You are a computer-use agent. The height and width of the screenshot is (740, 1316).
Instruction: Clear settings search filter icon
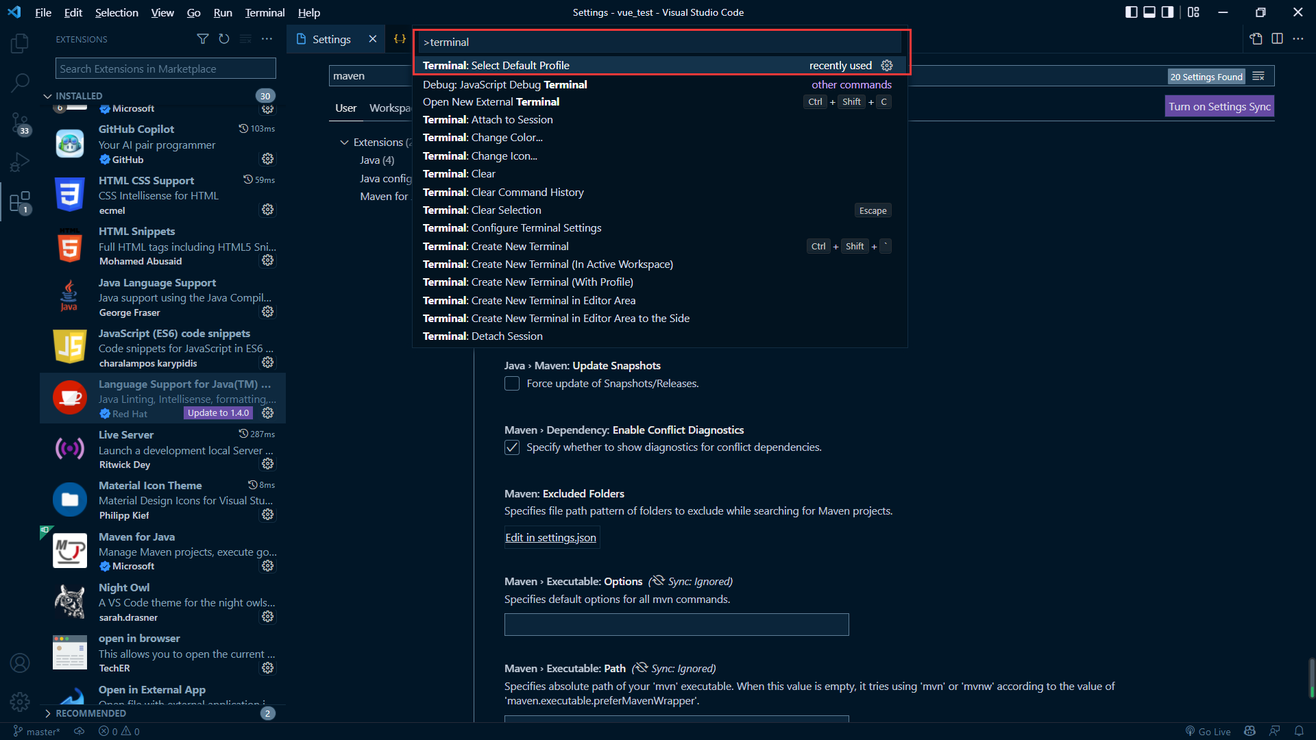[x=1258, y=76]
